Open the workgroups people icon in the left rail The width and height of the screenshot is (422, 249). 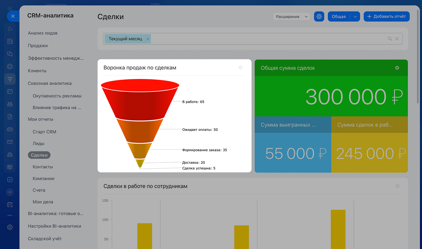pyautogui.click(x=10, y=154)
